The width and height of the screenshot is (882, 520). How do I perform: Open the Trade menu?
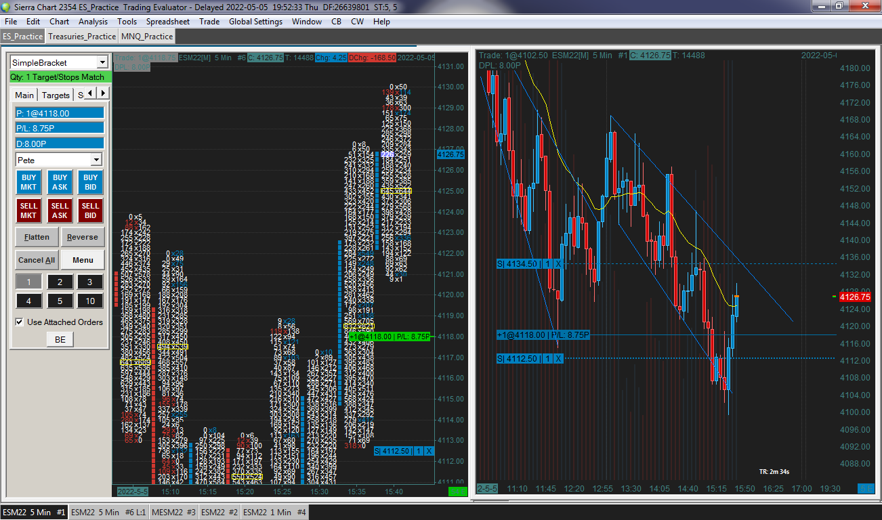click(x=209, y=21)
